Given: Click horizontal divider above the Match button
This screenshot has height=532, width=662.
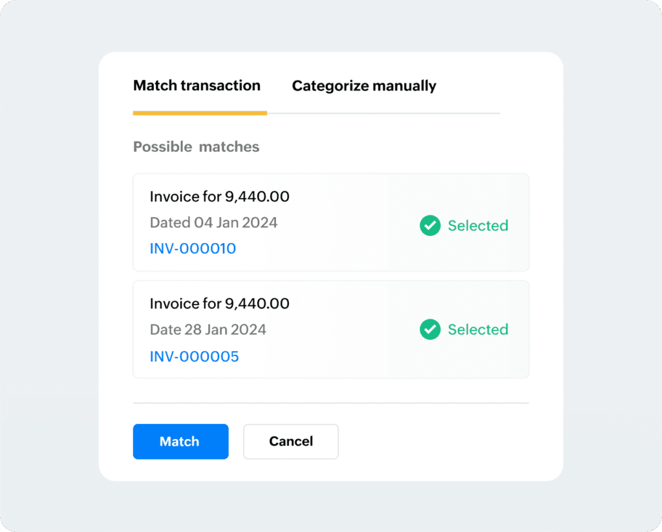Looking at the screenshot, I should (330, 403).
